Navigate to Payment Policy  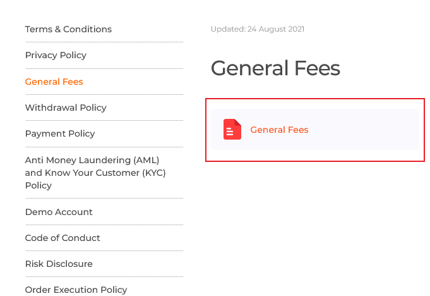click(x=60, y=133)
